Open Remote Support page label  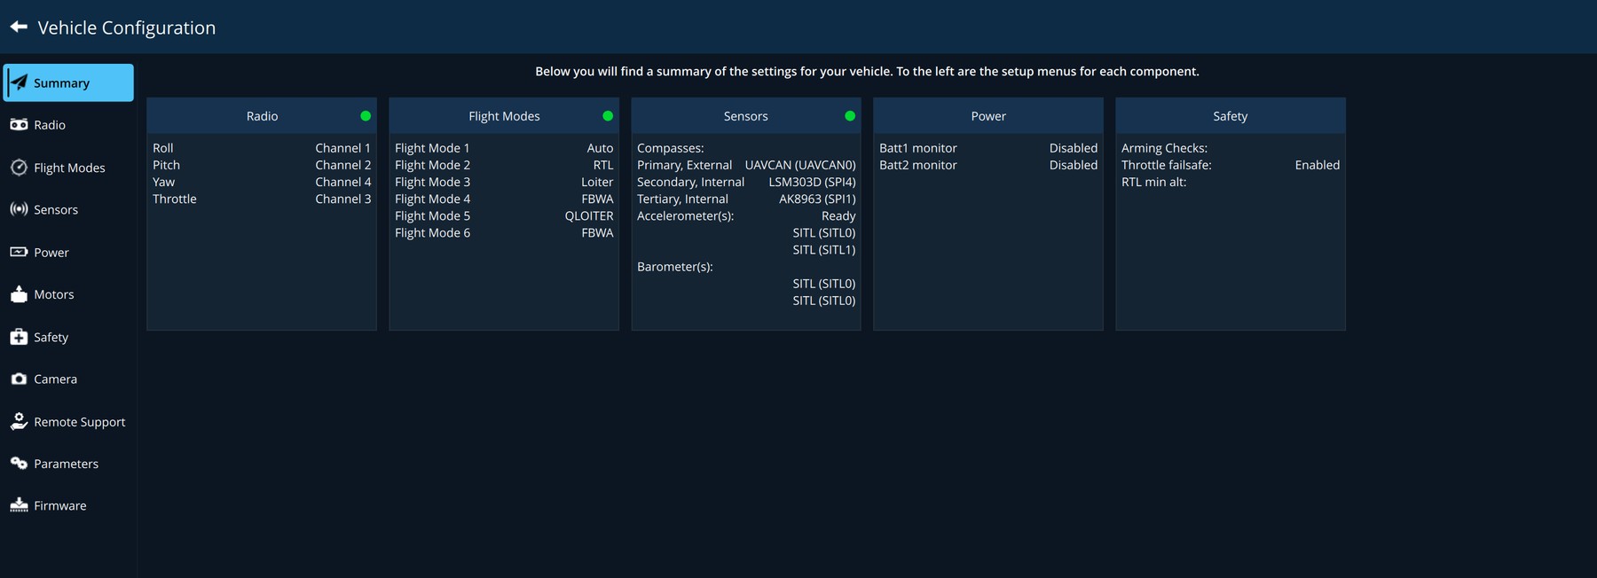pos(80,422)
